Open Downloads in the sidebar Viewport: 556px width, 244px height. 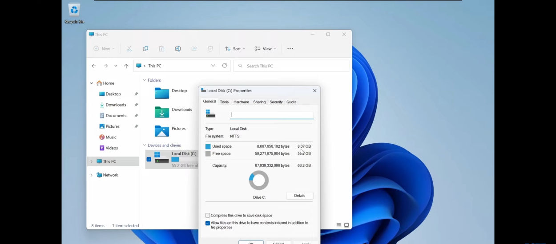coord(116,105)
